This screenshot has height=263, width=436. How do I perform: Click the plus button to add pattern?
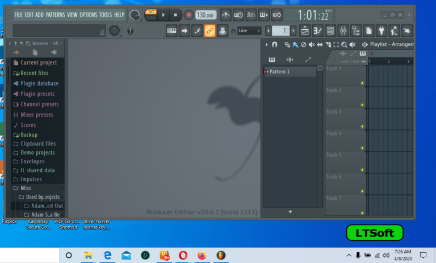coord(293,31)
